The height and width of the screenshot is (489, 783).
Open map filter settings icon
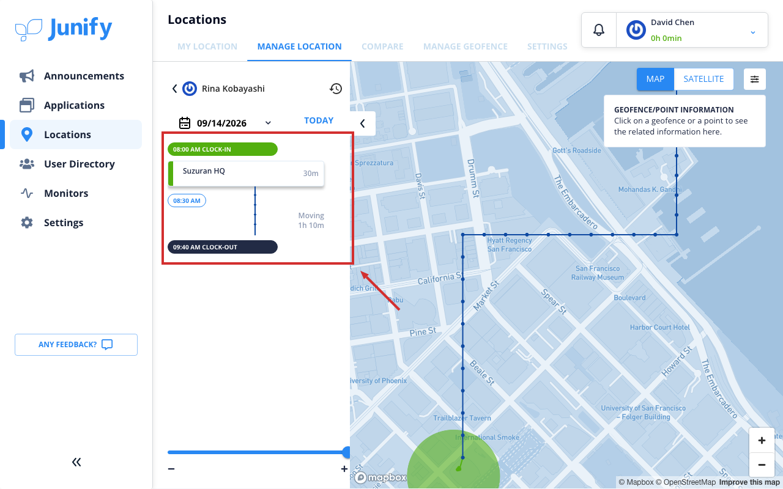pyautogui.click(x=755, y=79)
